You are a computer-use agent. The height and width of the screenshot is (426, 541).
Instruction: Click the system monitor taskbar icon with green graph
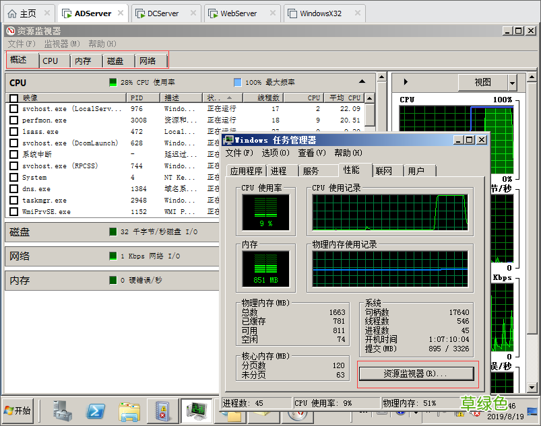(x=195, y=411)
